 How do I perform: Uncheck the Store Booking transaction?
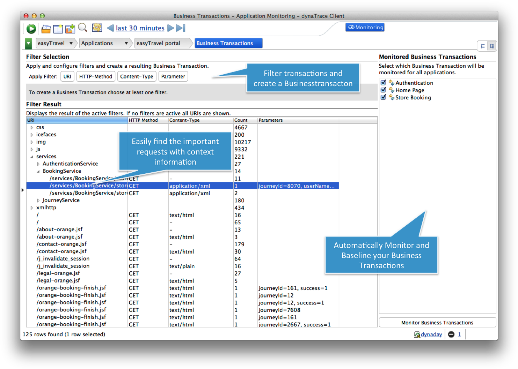pos(383,97)
